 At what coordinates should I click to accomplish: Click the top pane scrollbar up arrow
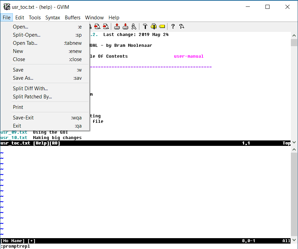tap(294, 35)
